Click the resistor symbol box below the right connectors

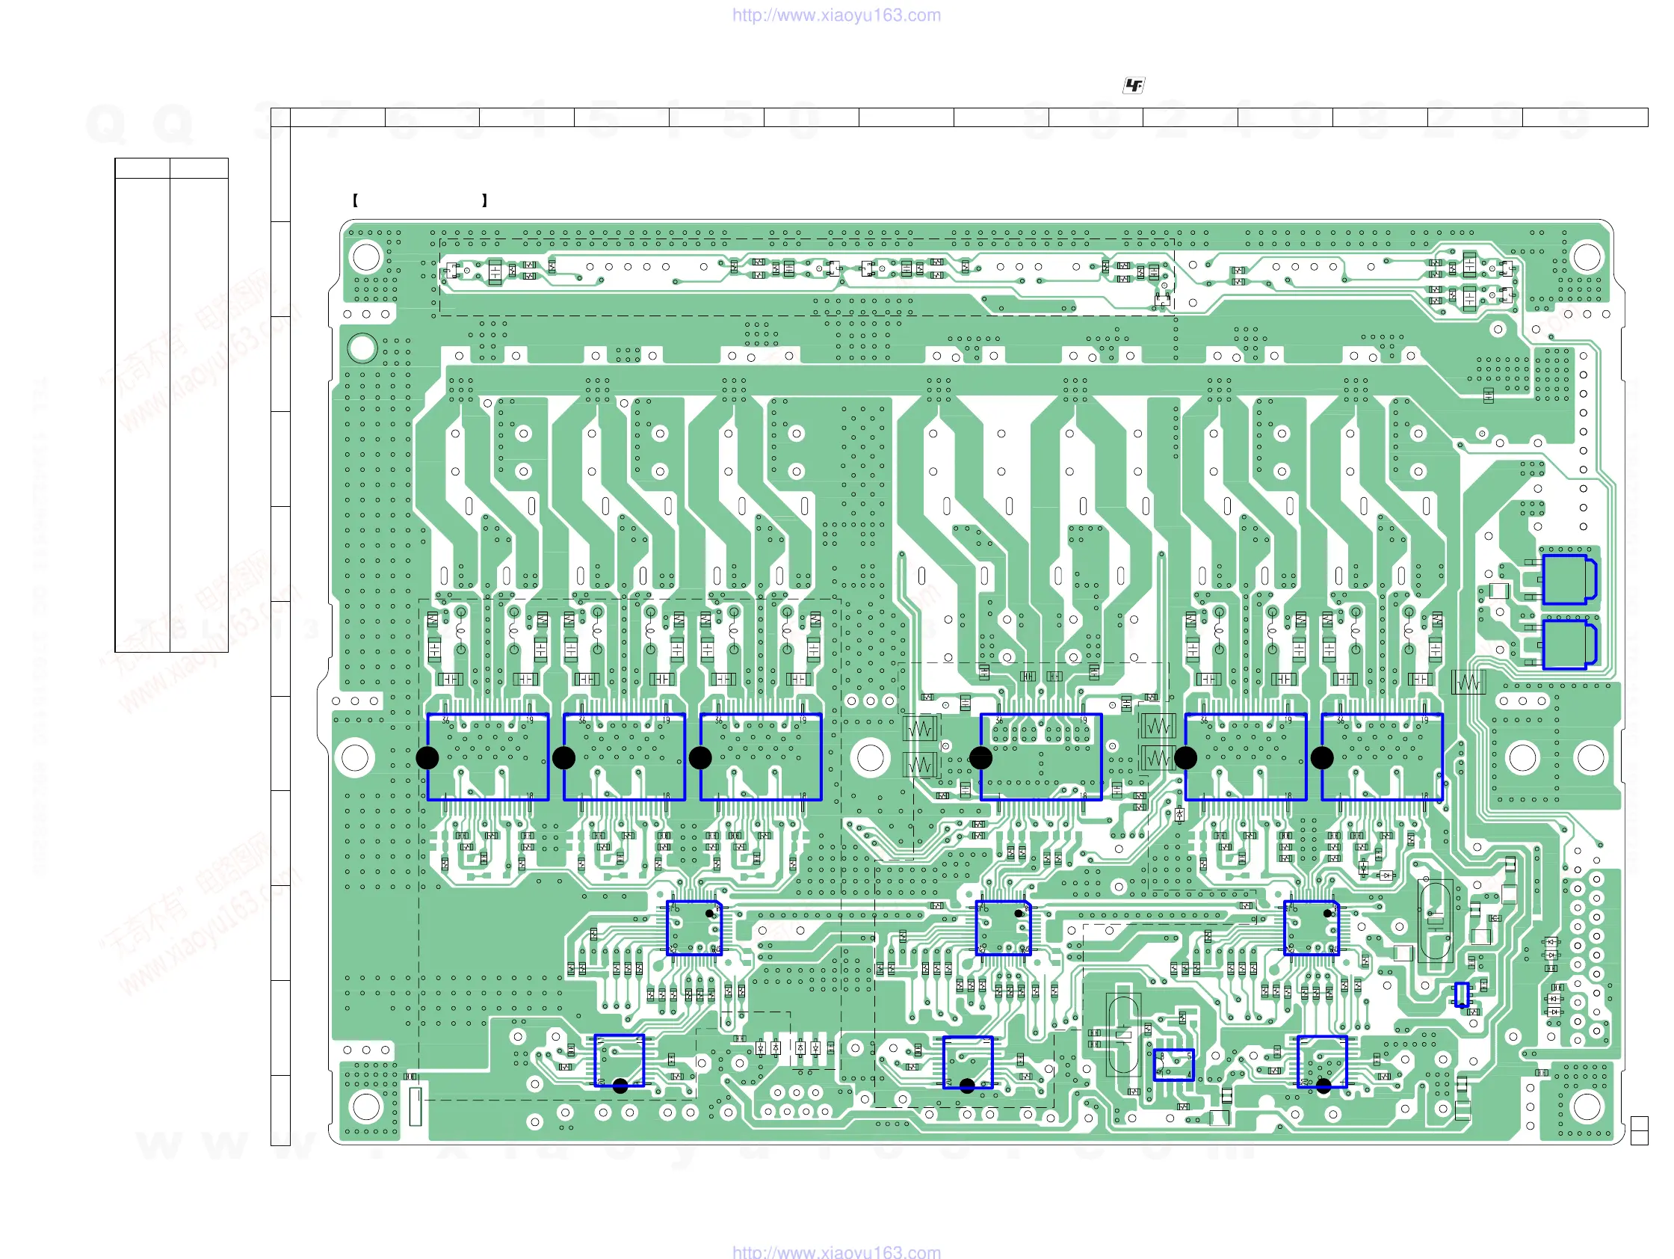[1469, 683]
